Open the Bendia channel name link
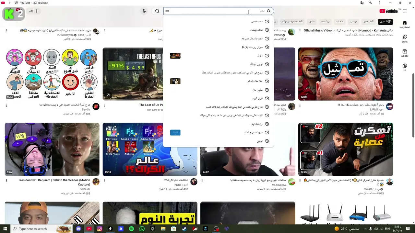 (86, 110)
